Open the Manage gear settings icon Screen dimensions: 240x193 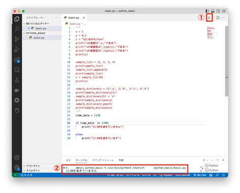(17, 168)
